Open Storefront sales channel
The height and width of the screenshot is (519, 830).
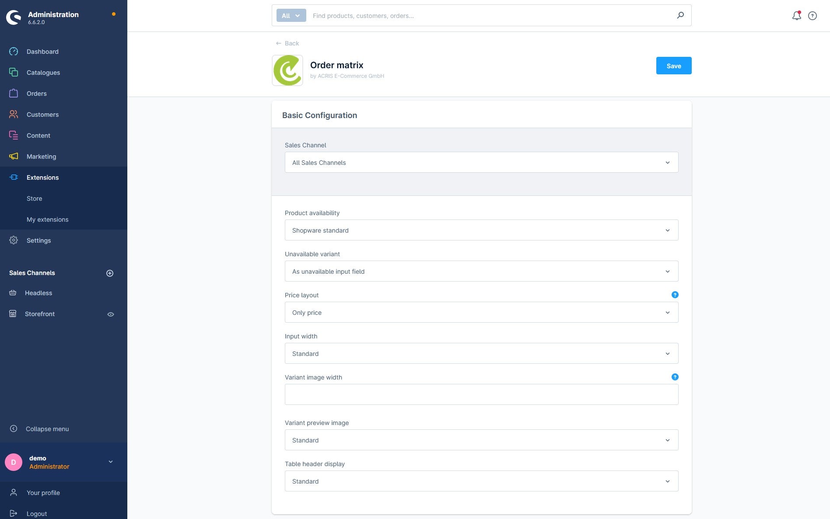pyautogui.click(x=40, y=314)
